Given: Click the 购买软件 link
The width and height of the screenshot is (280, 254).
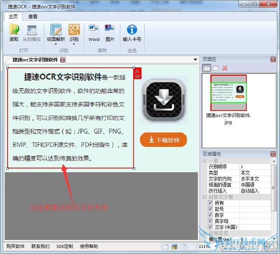Looking at the screenshot, I should point(16,246).
